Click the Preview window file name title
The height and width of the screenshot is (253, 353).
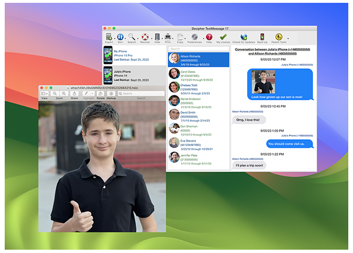pos(104,88)
